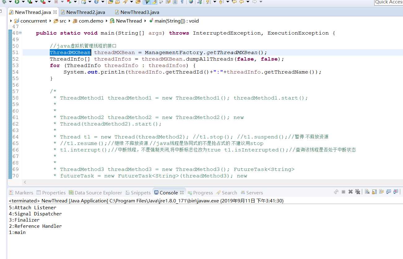The image size is (403, 259).
Task: Open the Properties view tab
Action: pyautogui.click(x=51, y=193)
